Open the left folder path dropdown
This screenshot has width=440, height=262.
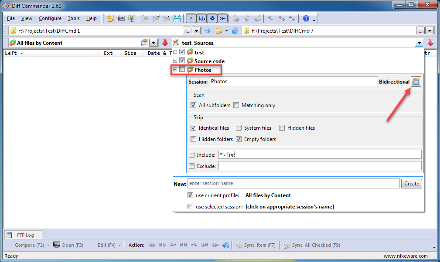coord(197,30)
